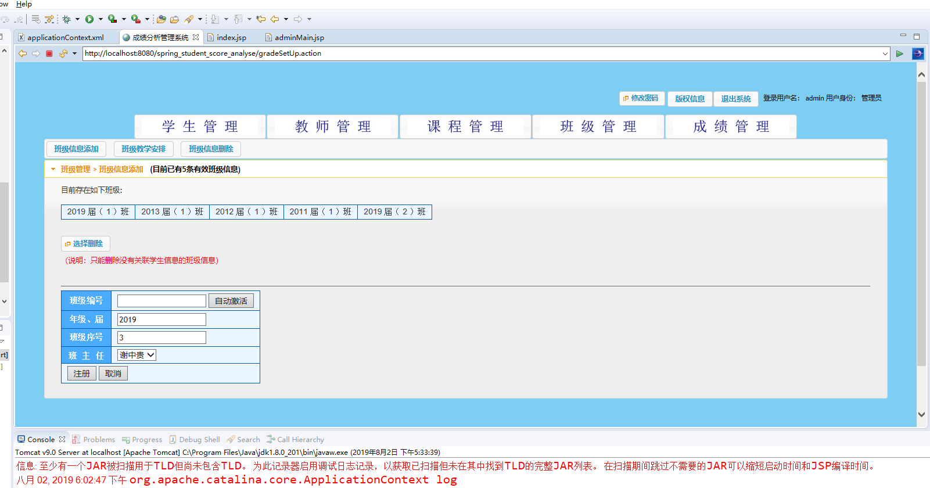Open the Run icon's dropdown arrow
The height and width of the screenshot is (488, 930).
[100, 19]
